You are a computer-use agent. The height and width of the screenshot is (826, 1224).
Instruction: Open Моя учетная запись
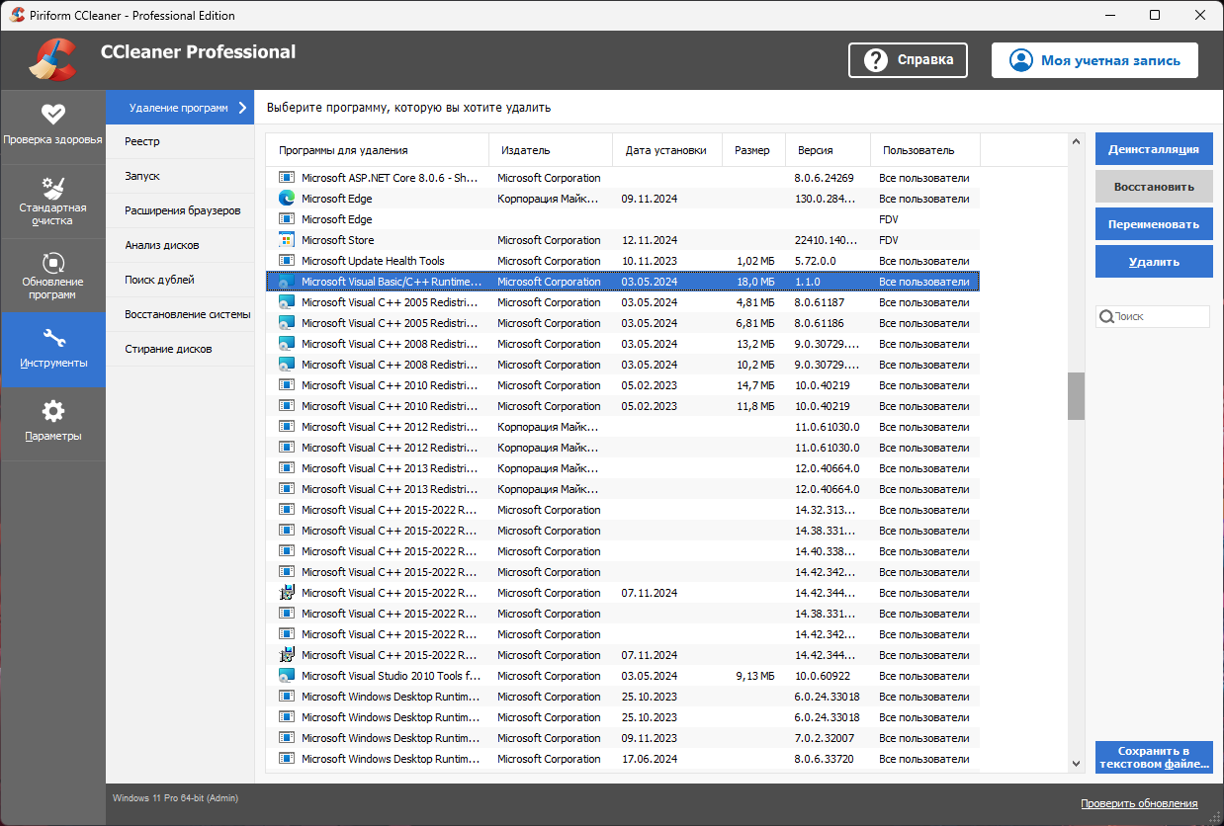tap(1094, 59)
